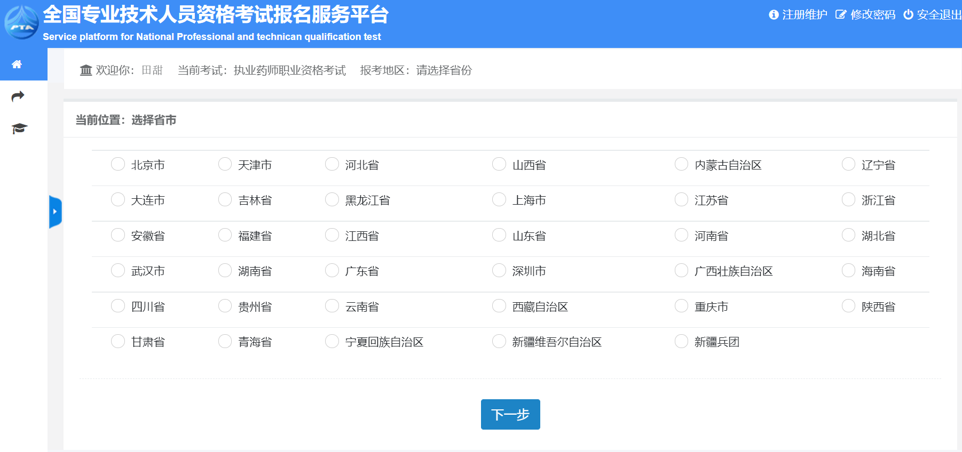Choose 山西省 radio option

point(499,164)
